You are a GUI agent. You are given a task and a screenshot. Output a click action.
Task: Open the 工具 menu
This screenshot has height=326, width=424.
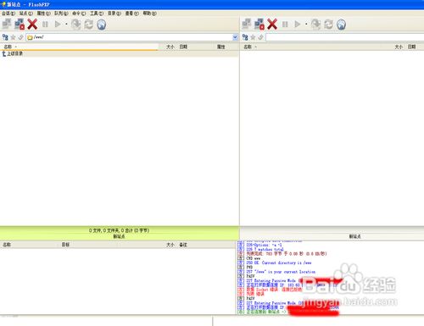click(x=97, y=14)
